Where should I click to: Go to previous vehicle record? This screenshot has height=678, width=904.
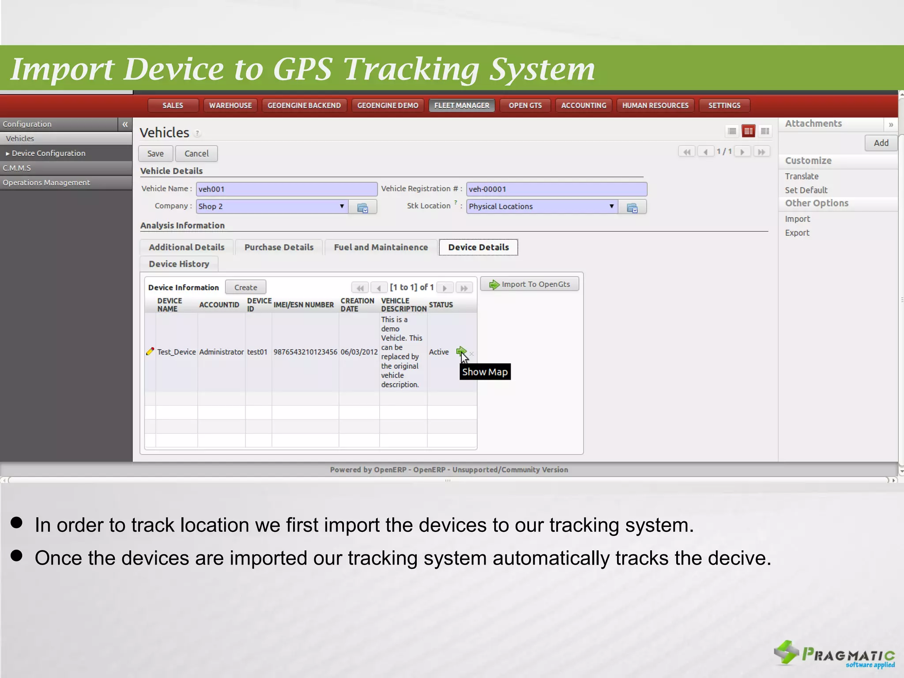[705, 152]
